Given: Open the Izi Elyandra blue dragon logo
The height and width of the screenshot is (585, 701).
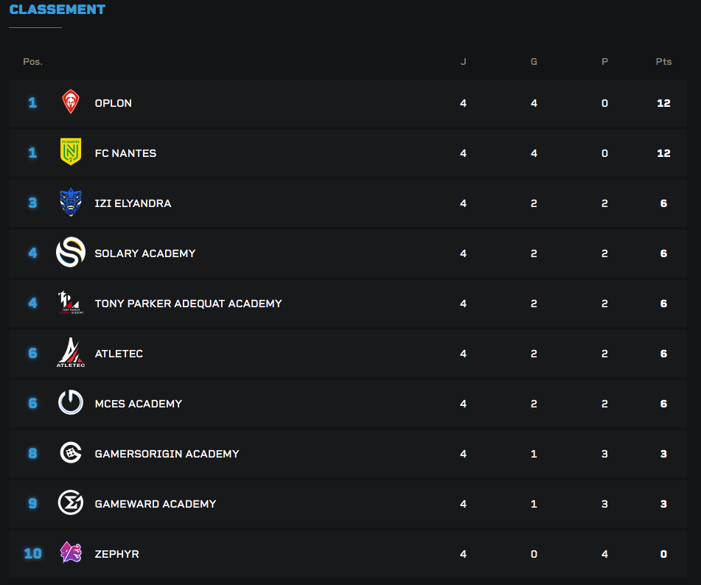Looking at the screenshot, I should click(71, 202).
